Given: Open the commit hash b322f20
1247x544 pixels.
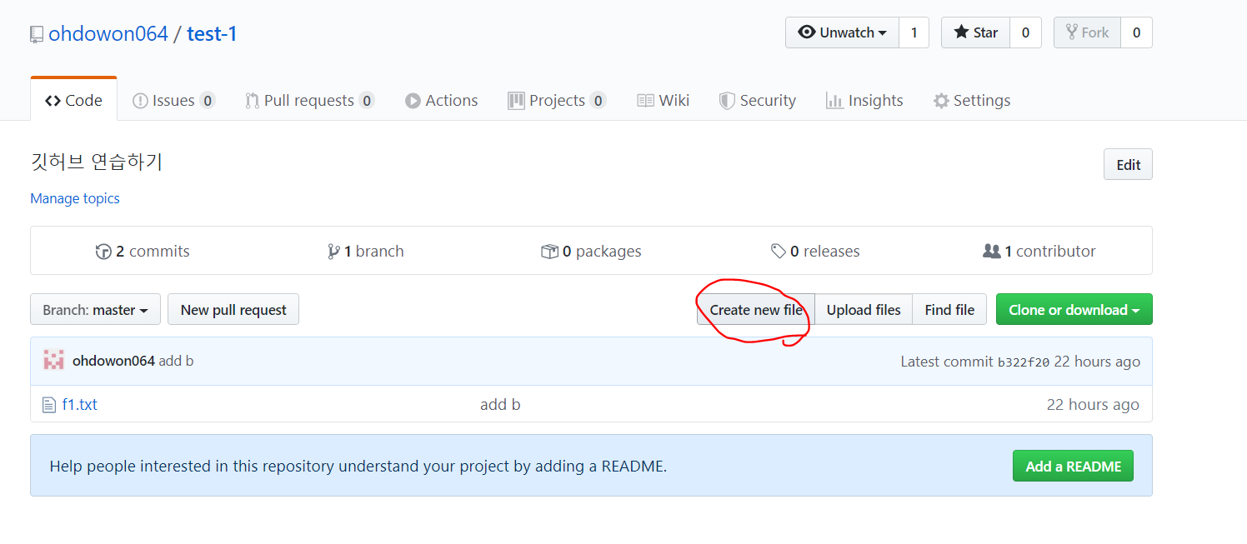Looking at the screenshot, I should (1024, 362).
